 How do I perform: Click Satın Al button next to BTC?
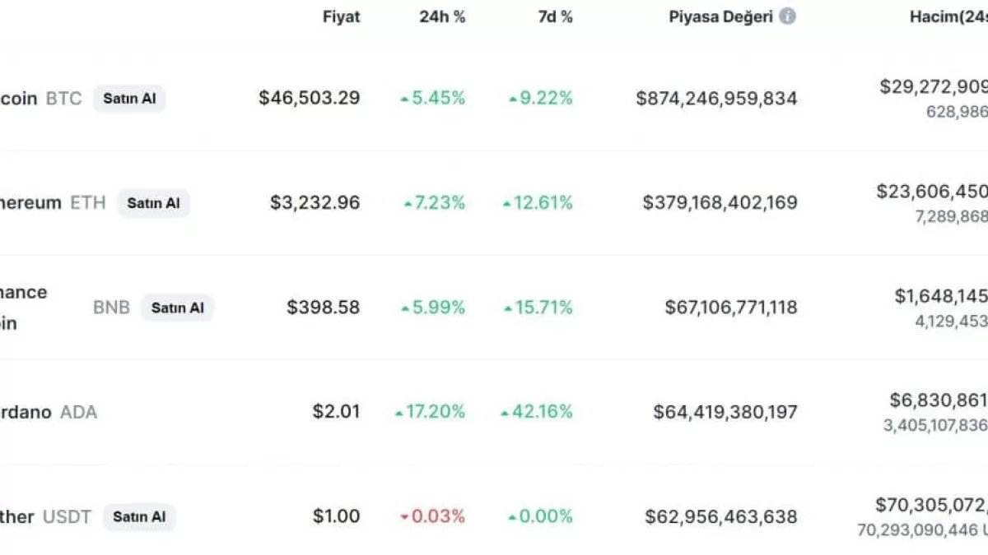click(129, 99)
